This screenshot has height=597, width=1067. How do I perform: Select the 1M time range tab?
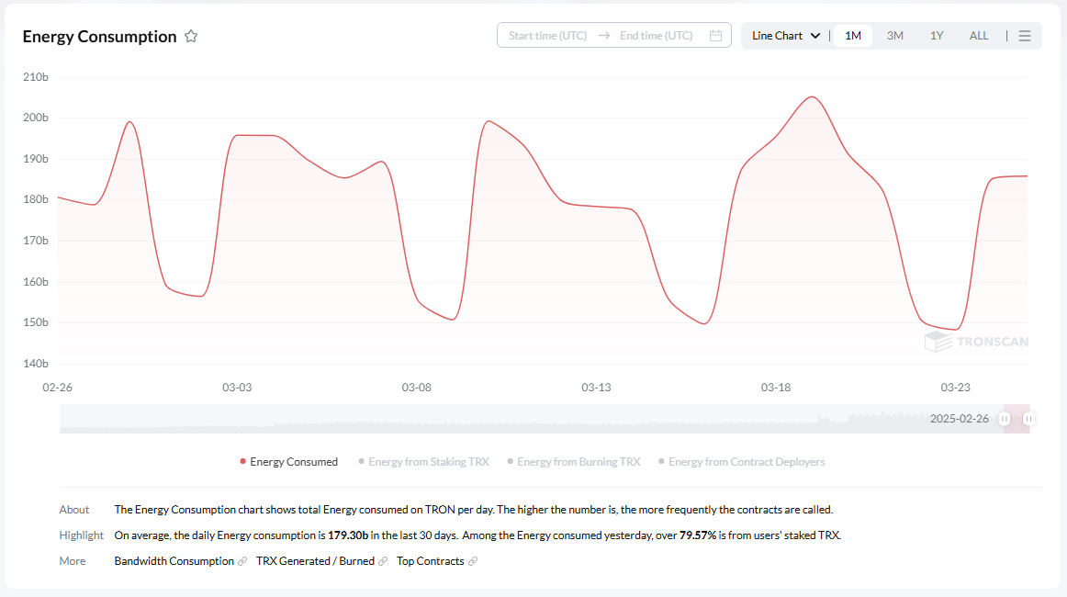(x=853, y=36)
